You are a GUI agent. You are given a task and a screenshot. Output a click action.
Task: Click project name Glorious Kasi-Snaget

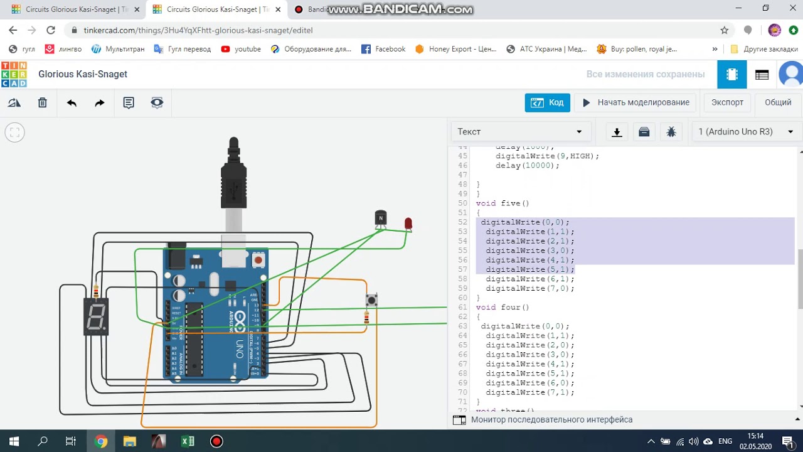tap(83, 74)
